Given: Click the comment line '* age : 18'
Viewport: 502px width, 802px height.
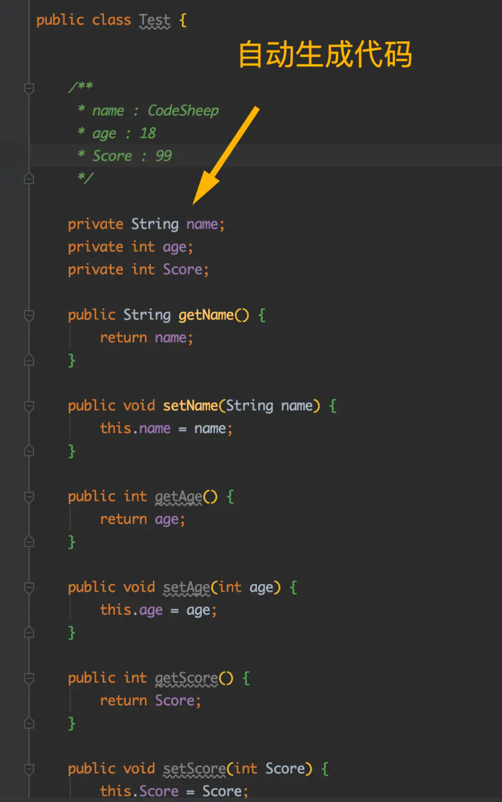Looking at the screenshot, I should point(117,133).
